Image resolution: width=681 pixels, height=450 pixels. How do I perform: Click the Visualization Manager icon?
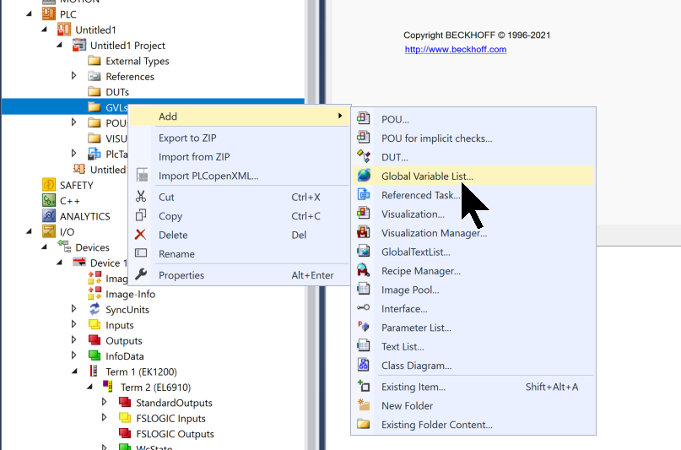(364, 232)
